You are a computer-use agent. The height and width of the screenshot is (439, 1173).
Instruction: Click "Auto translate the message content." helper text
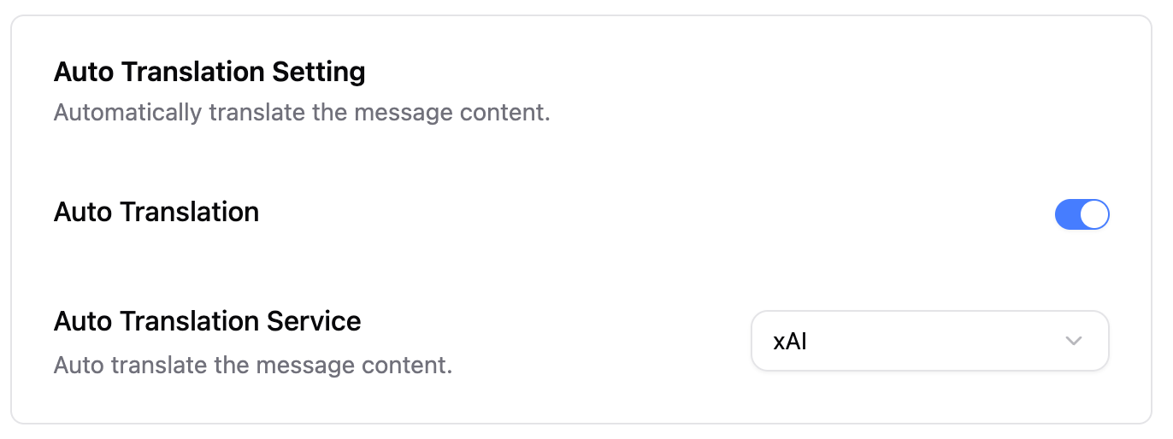coord(253,366)
